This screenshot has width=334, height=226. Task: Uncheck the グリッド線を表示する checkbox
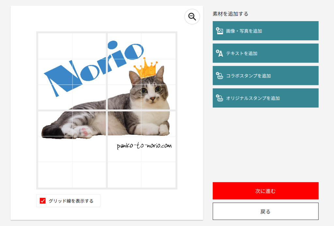pyautogui.click(x=43, y=201)
